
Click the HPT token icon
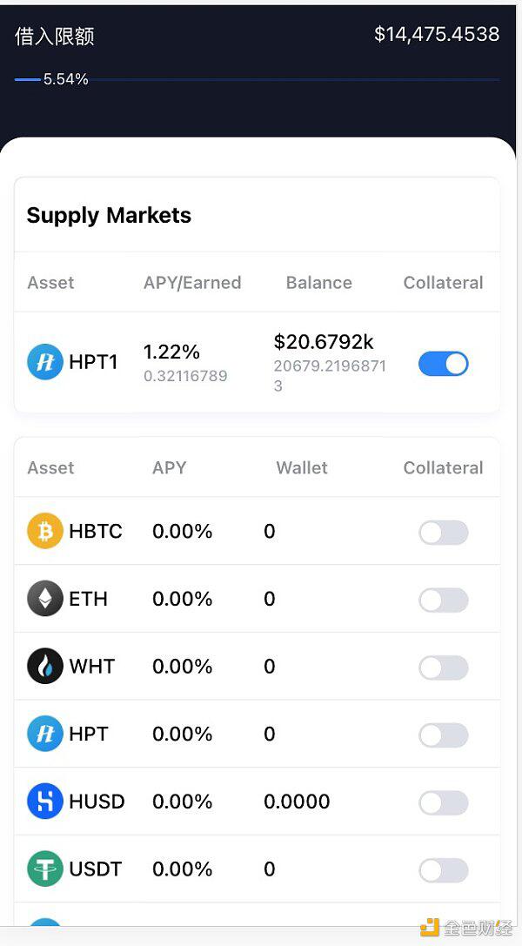coord(44,734)
